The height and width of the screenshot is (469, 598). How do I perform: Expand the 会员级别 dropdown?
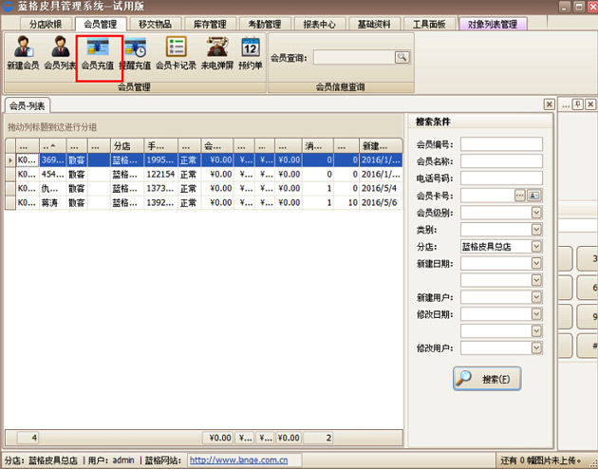536,213
